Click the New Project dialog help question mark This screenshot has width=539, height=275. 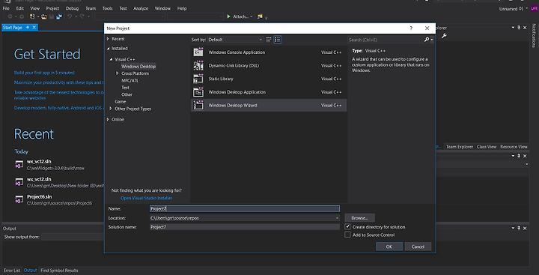411,28
